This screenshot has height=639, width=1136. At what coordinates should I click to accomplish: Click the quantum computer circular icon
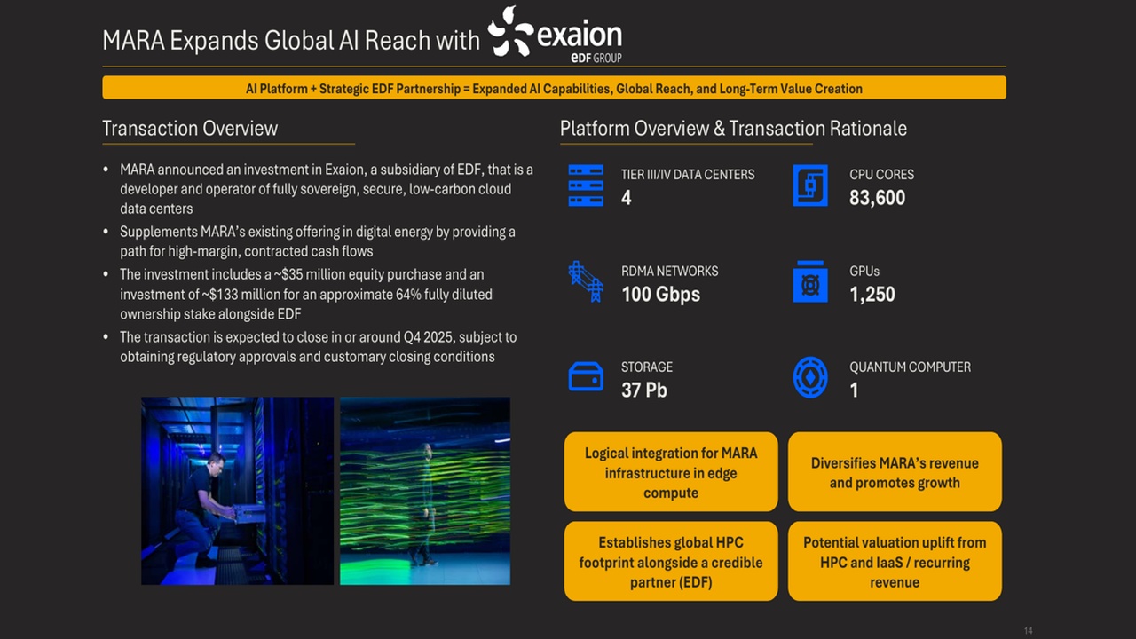coord(810,377)
